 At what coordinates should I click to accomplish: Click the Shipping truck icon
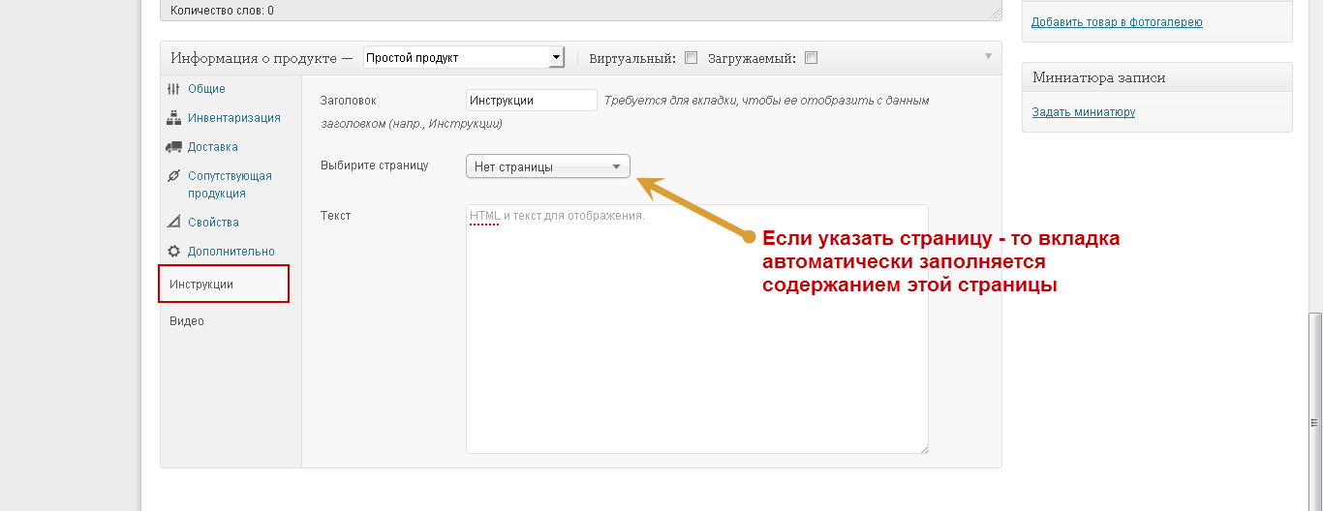173,147
